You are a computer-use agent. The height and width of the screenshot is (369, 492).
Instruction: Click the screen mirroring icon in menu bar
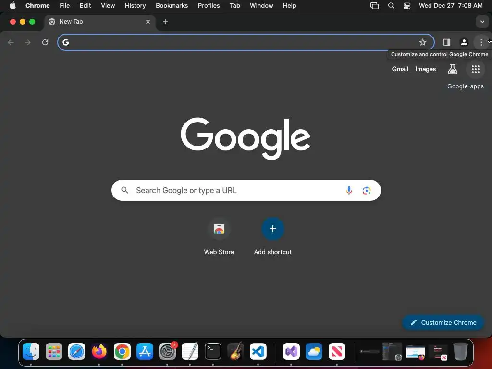(374, 6)
